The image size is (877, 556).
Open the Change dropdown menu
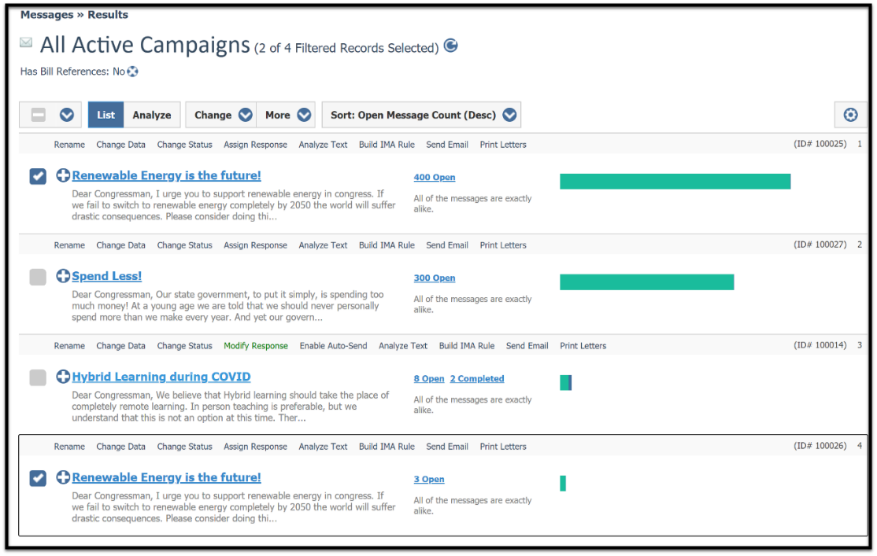coord(221,115)
